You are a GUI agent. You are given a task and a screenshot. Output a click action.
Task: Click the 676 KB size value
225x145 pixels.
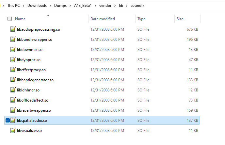(x=192, y=29)
